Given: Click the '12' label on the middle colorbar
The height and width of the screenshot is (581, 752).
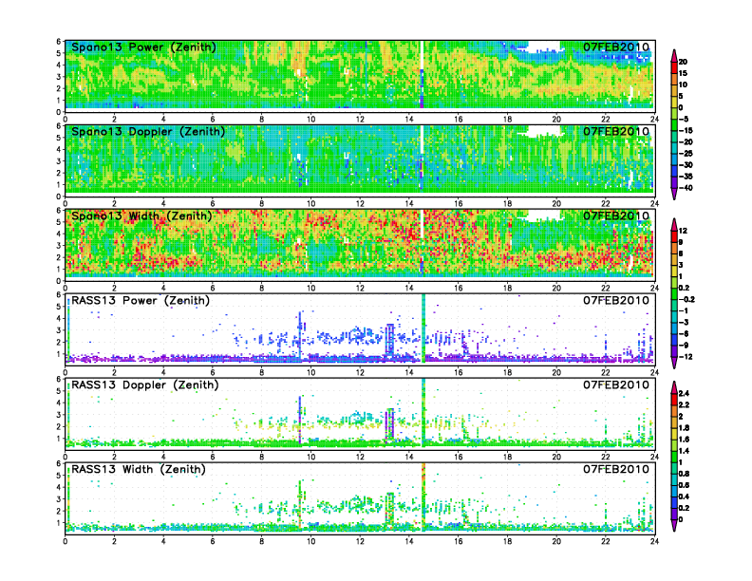Looking at the screenshot, I should pos(683,231).
